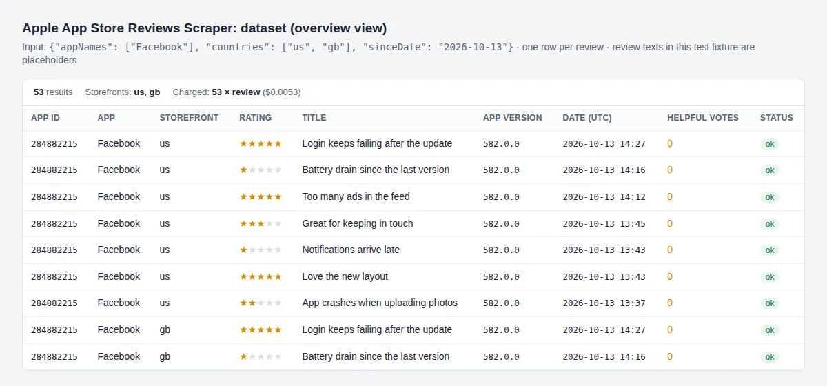Click 'gb' storefront in 'Battery drain' row
Screen dimensions: 827x386
(x=165, y=356)
